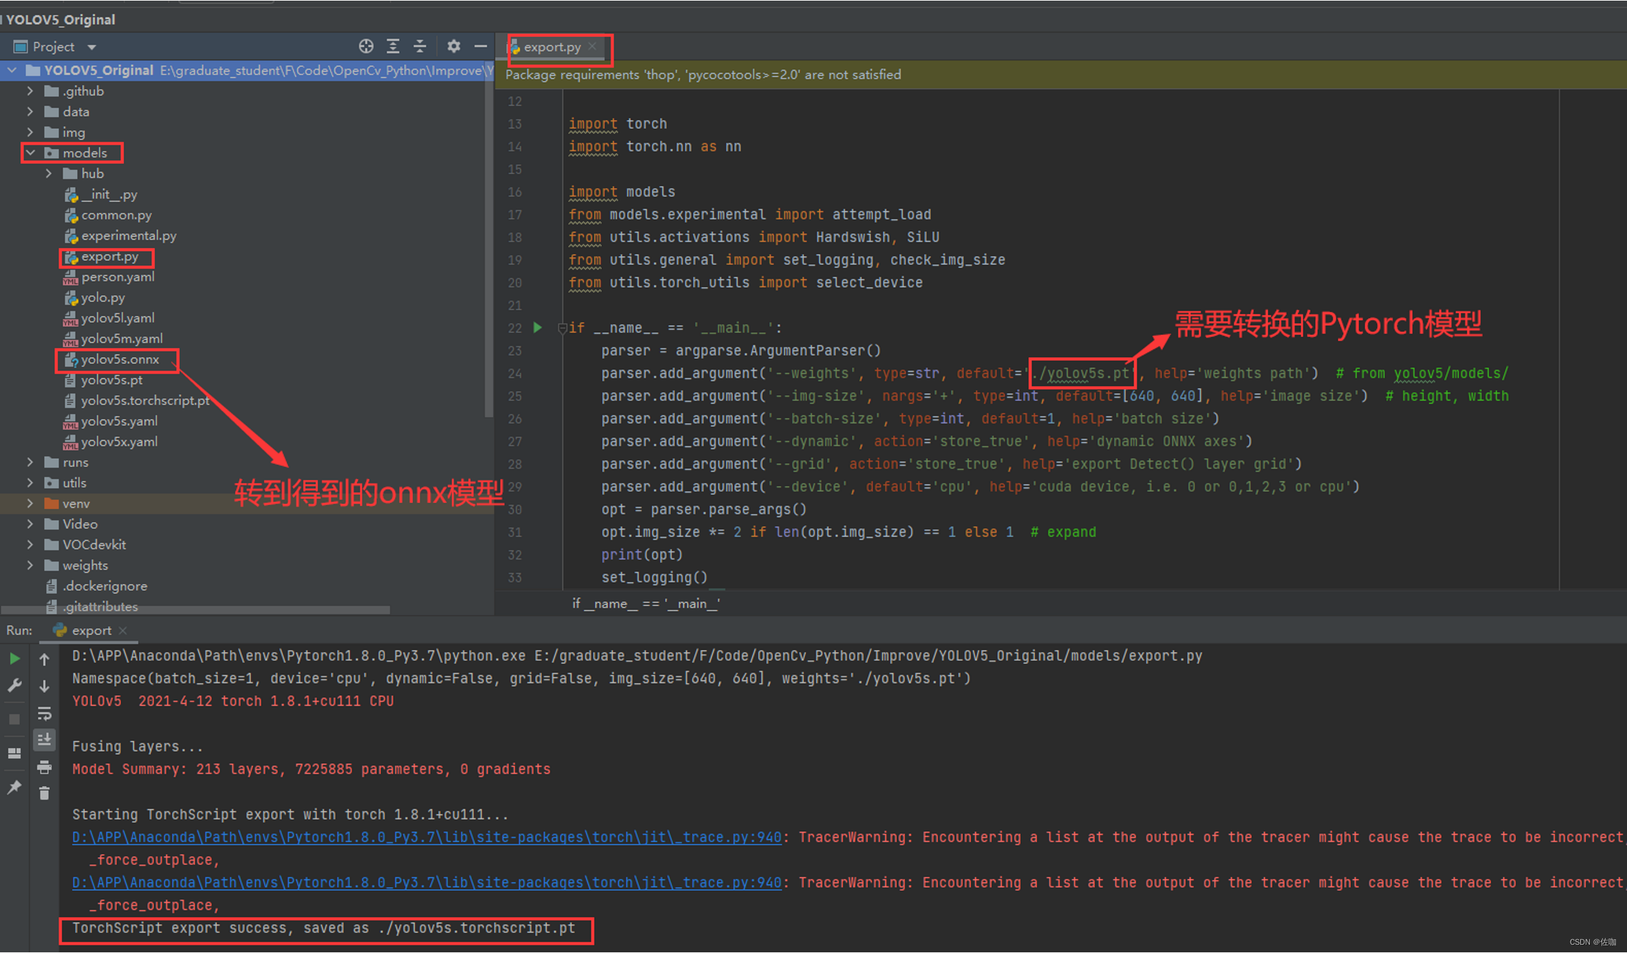Expand the weights folder
Viewport: 1627px width, 953px height.
point(30,565)
